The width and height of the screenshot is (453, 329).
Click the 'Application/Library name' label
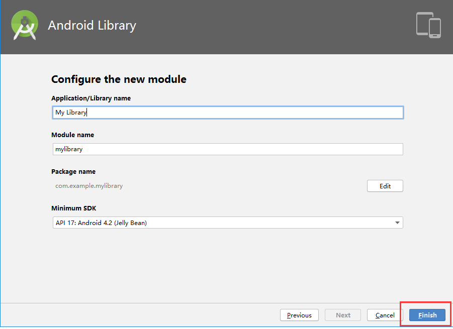(x=91, y=98)
